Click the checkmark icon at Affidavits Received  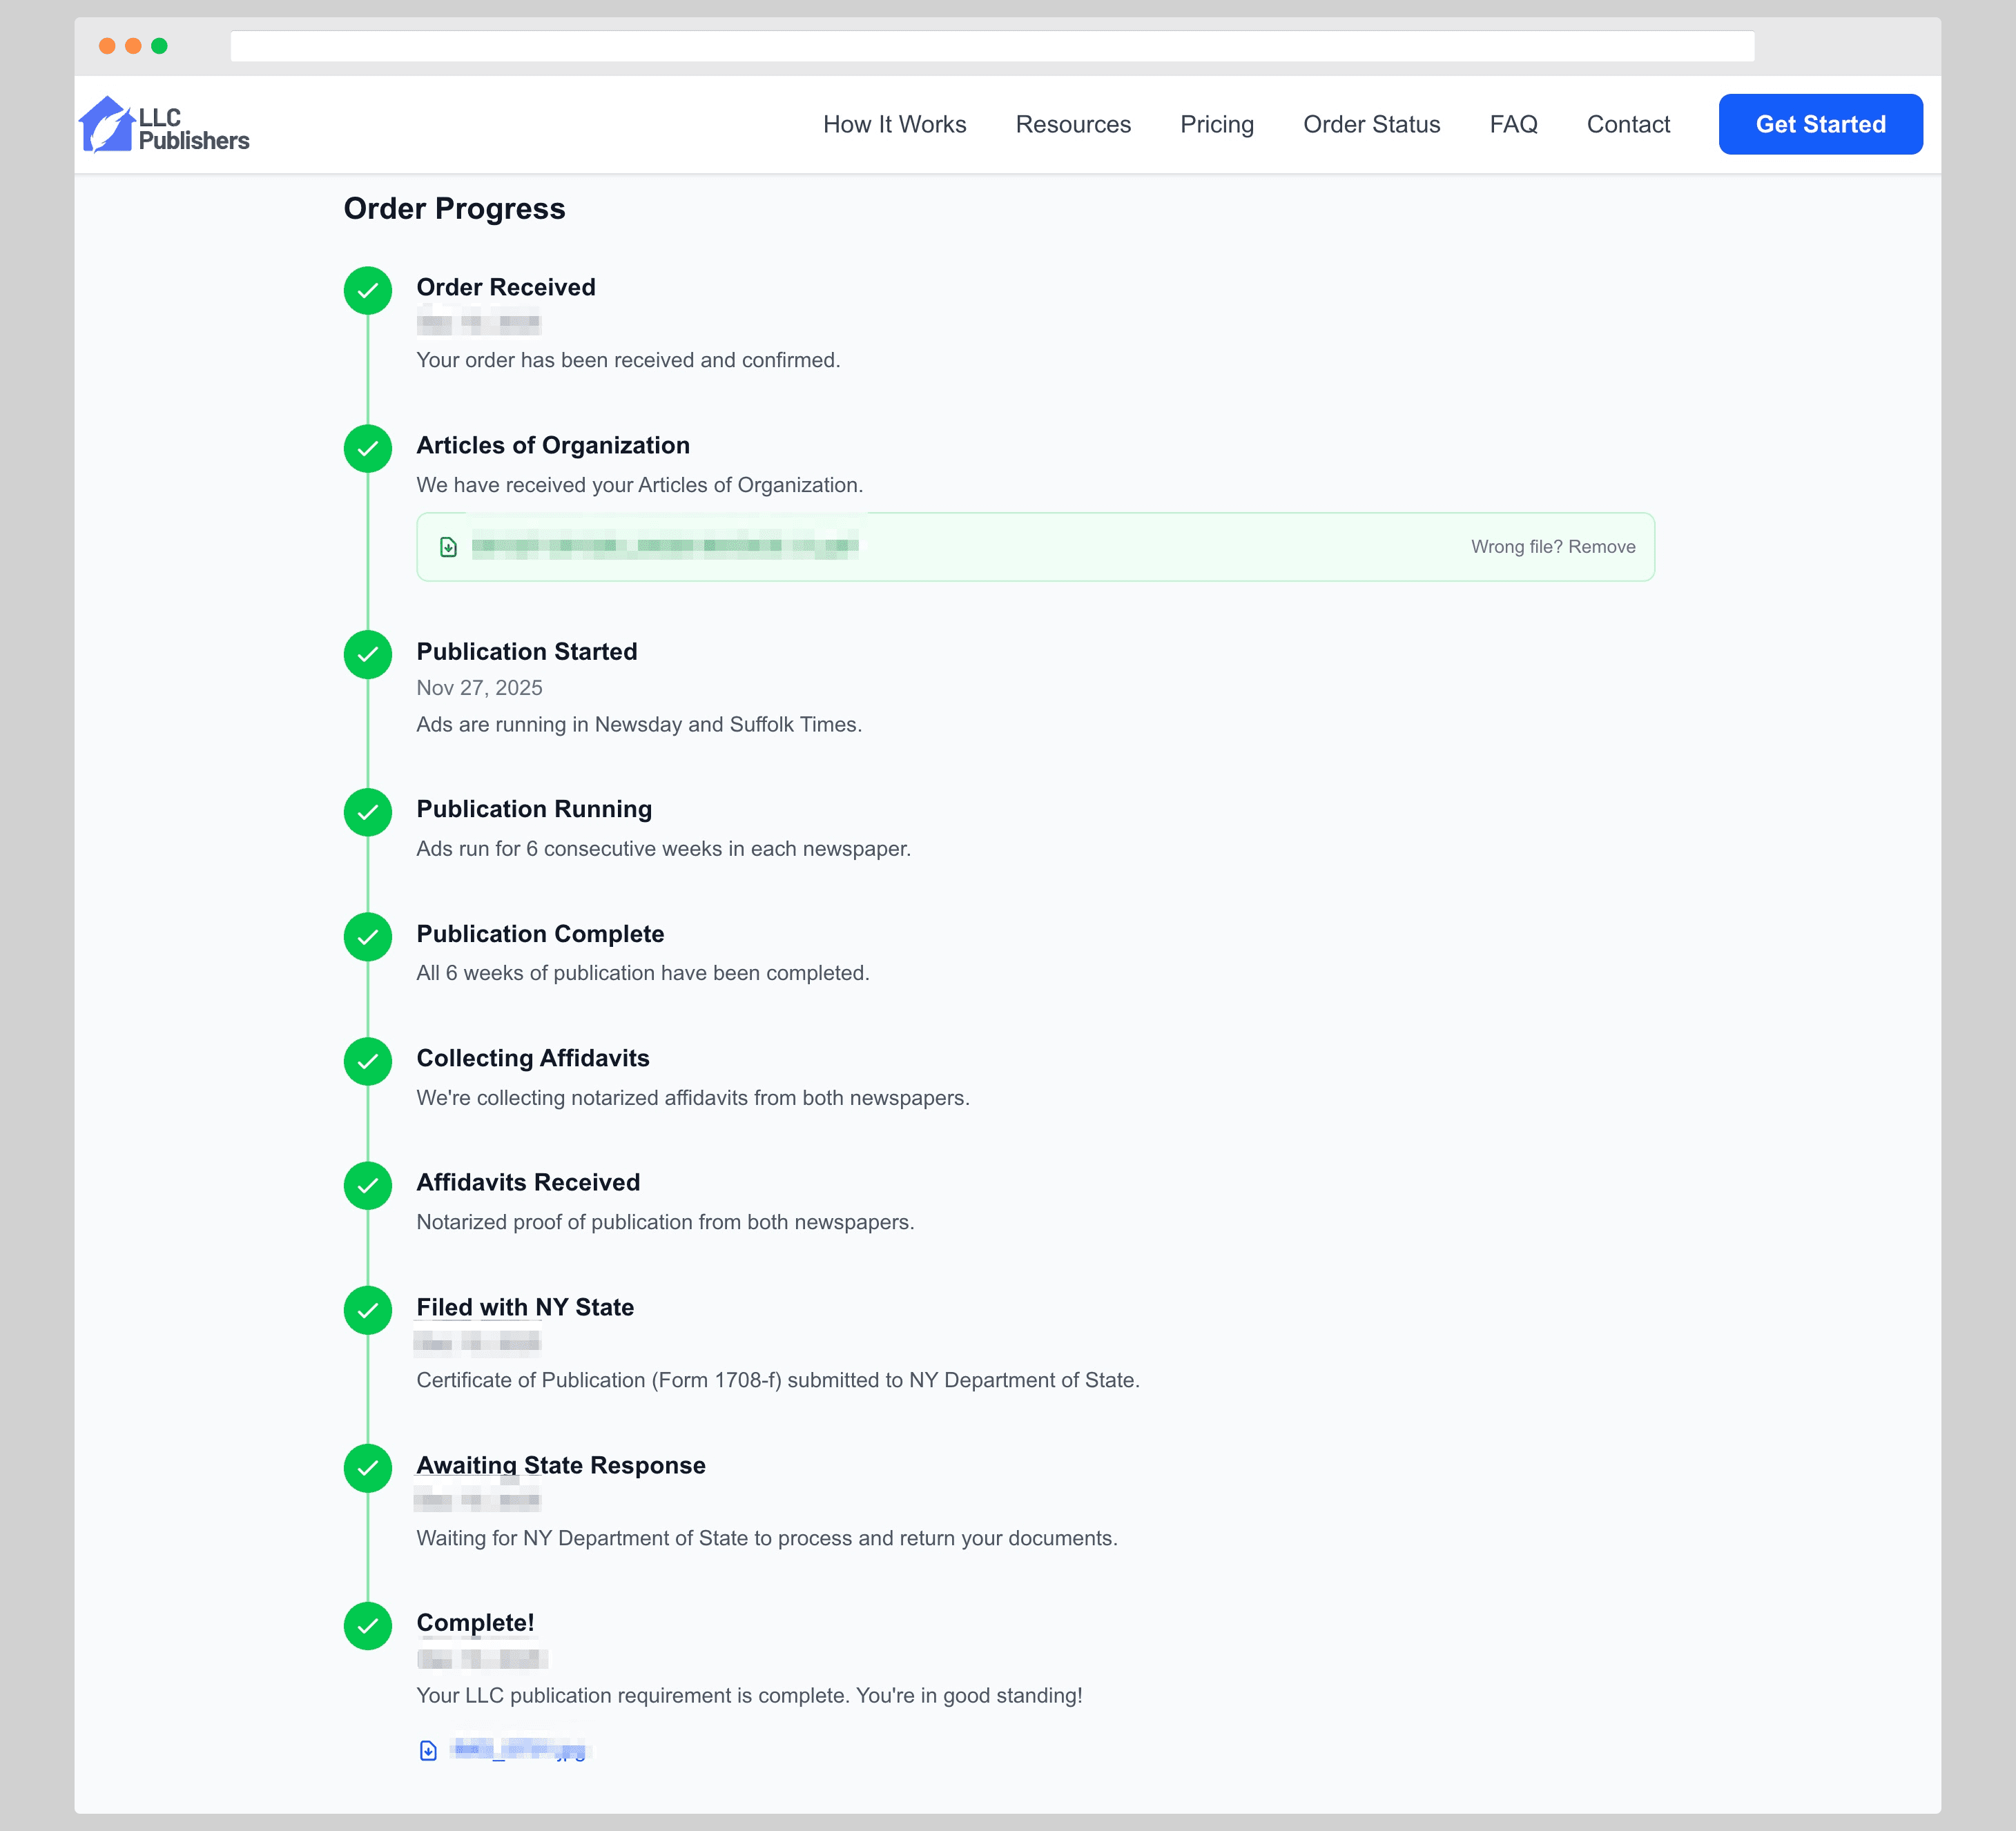click(368, 1186)
